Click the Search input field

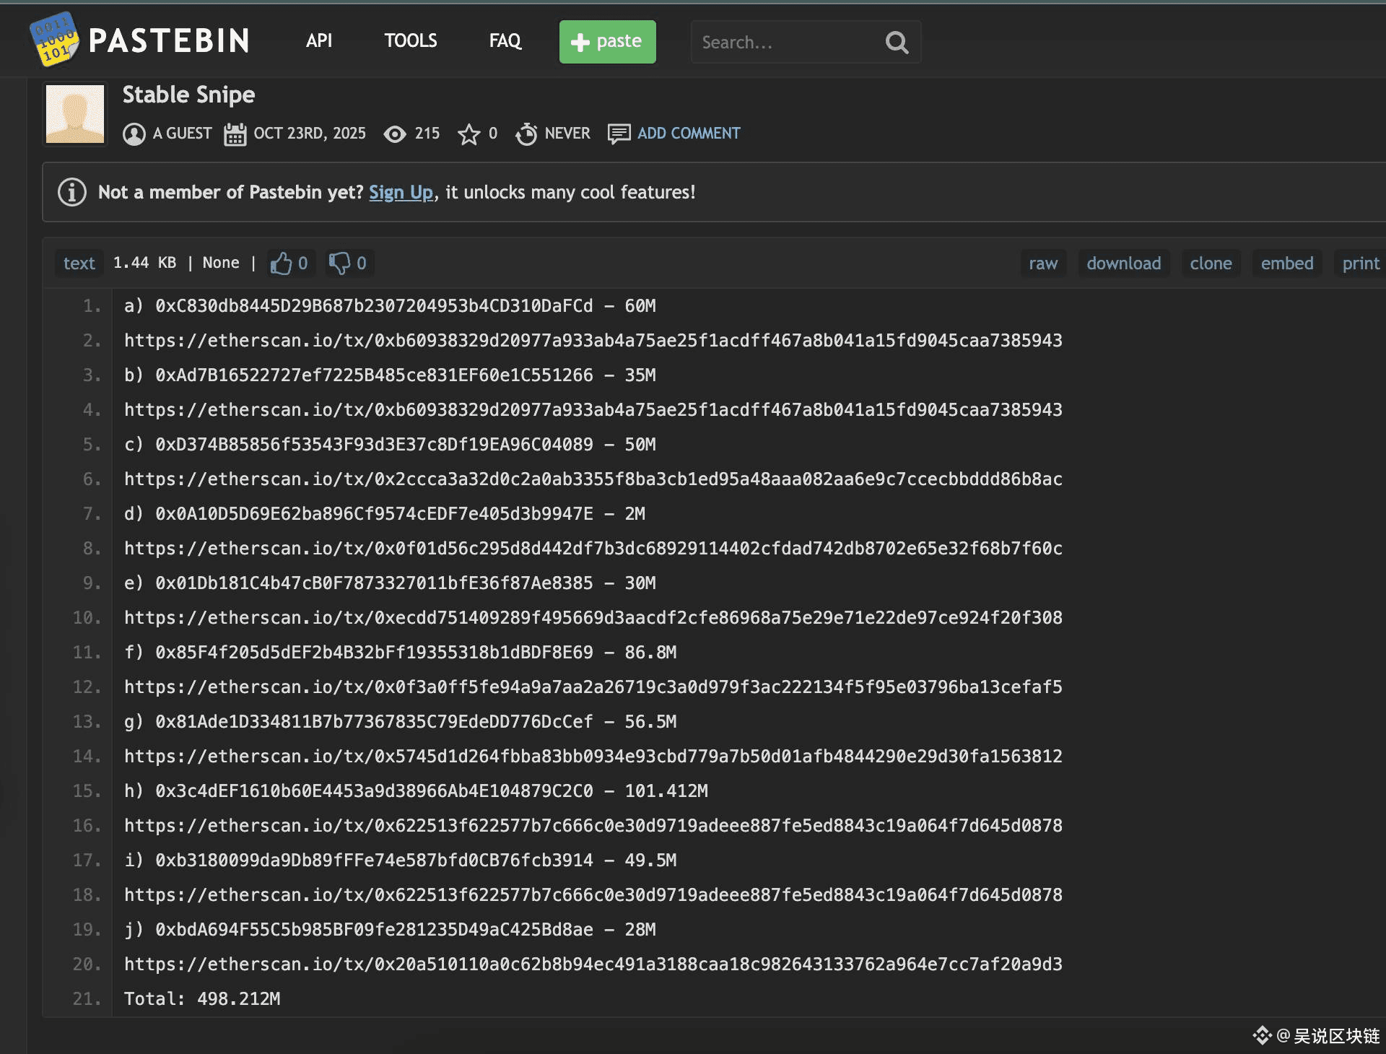click(x=783, y=43)
